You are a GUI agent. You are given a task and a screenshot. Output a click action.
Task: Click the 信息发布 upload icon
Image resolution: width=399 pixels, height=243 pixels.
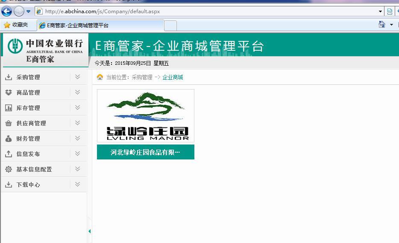tap(9, 153)
